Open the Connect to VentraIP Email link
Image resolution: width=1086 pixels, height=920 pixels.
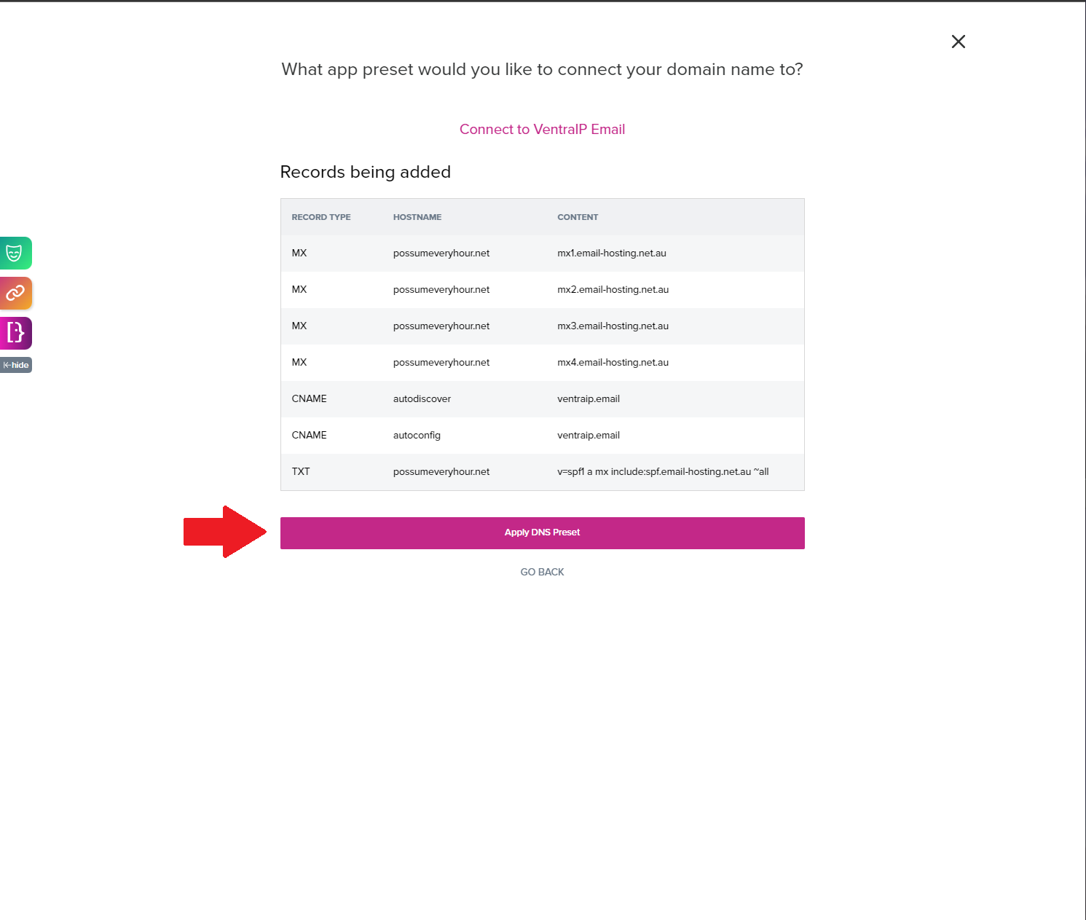tap(542, 129)
